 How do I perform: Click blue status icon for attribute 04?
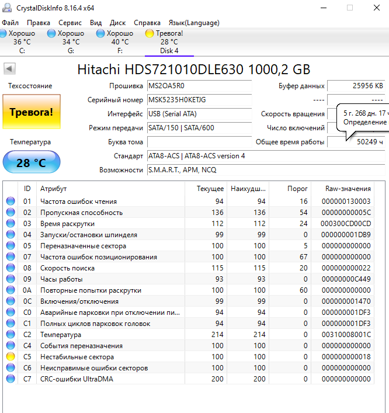(11, 234)
